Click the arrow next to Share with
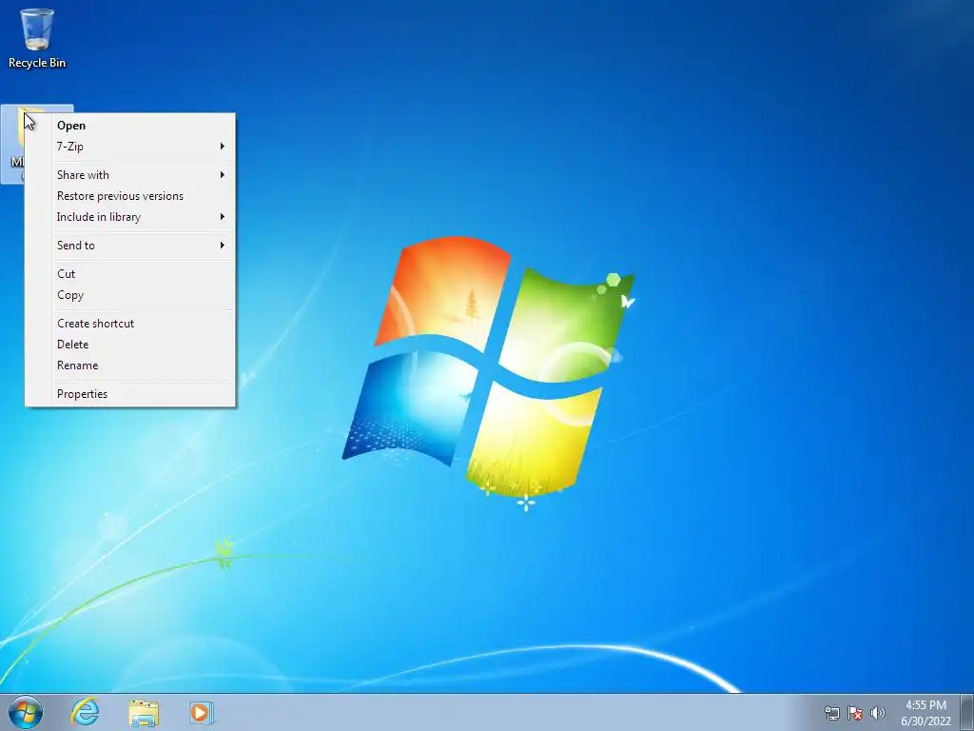Viewport: 974px width, 731px height. pos(223,175)
